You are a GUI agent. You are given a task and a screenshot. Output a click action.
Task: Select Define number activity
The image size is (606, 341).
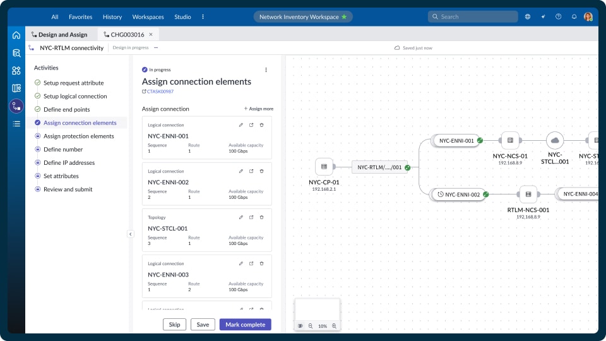pyautogui.click(x=63, y=149)
